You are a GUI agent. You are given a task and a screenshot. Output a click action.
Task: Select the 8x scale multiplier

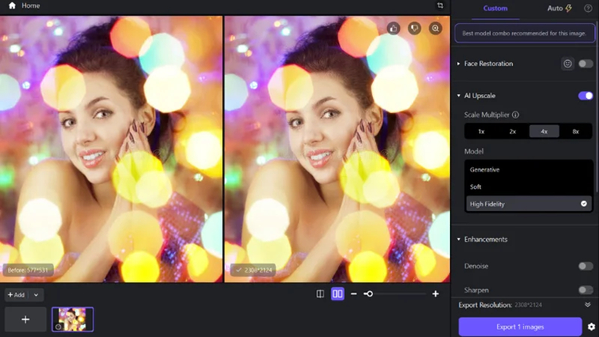click(576, 132)
